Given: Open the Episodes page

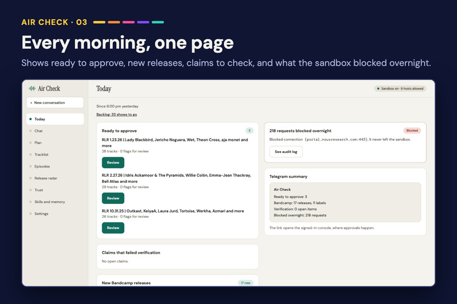Looking at the screenshot, I should pyautogui.click(x=42, y=166).
